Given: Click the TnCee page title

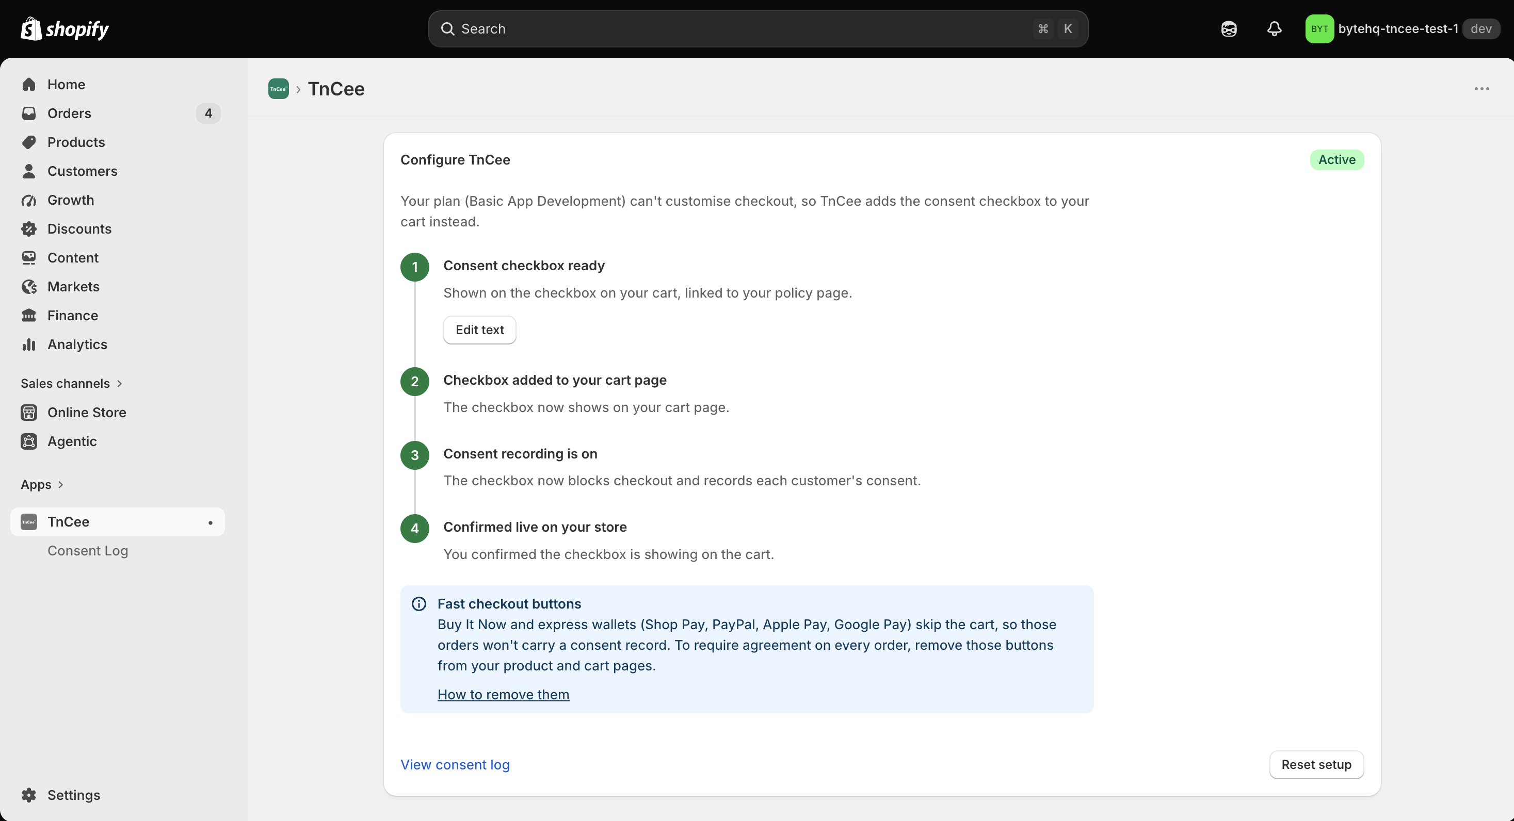Looking at the screenshot, I should coord(336,89).
